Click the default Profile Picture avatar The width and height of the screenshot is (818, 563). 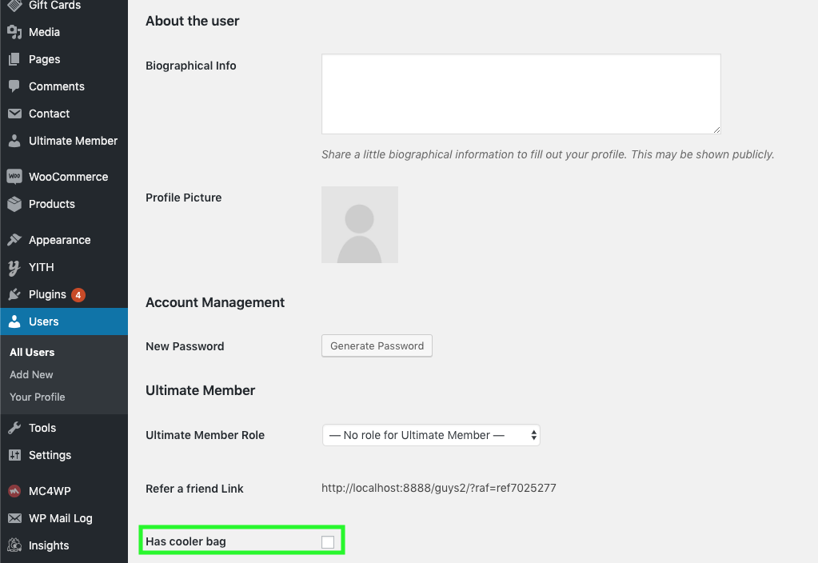click(x=360, y=225)
